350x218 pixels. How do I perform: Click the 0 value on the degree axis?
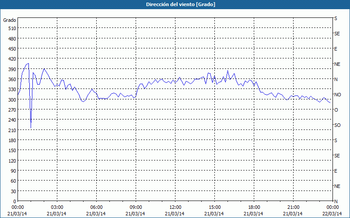(x=15, y=201)
